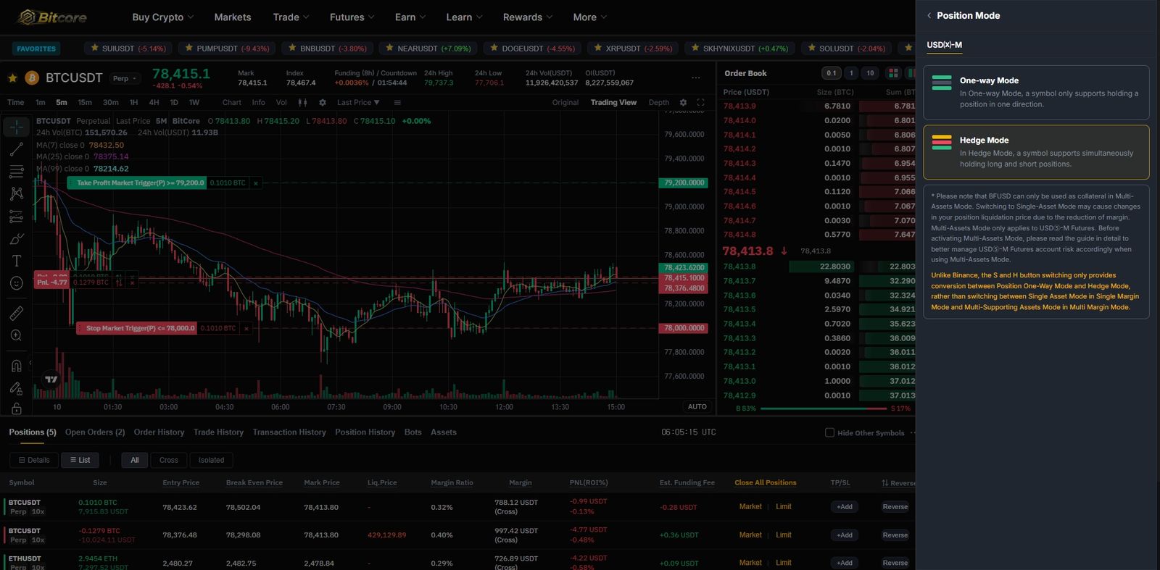Switch to Order History tab
The height and width of the screenshot is (570, 1160).
point(159,432)
